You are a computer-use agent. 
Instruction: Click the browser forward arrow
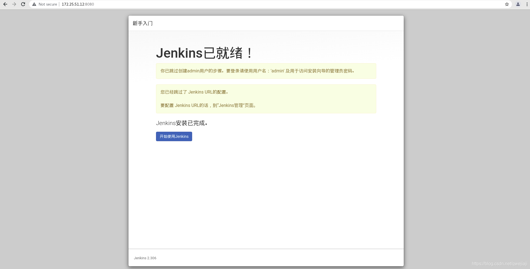pos(14,4)
